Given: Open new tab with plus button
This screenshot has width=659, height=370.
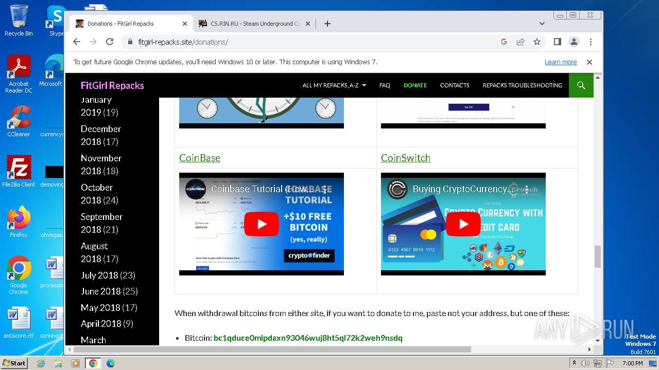Looking at the screenshot, I should click(x=327, y=24).
